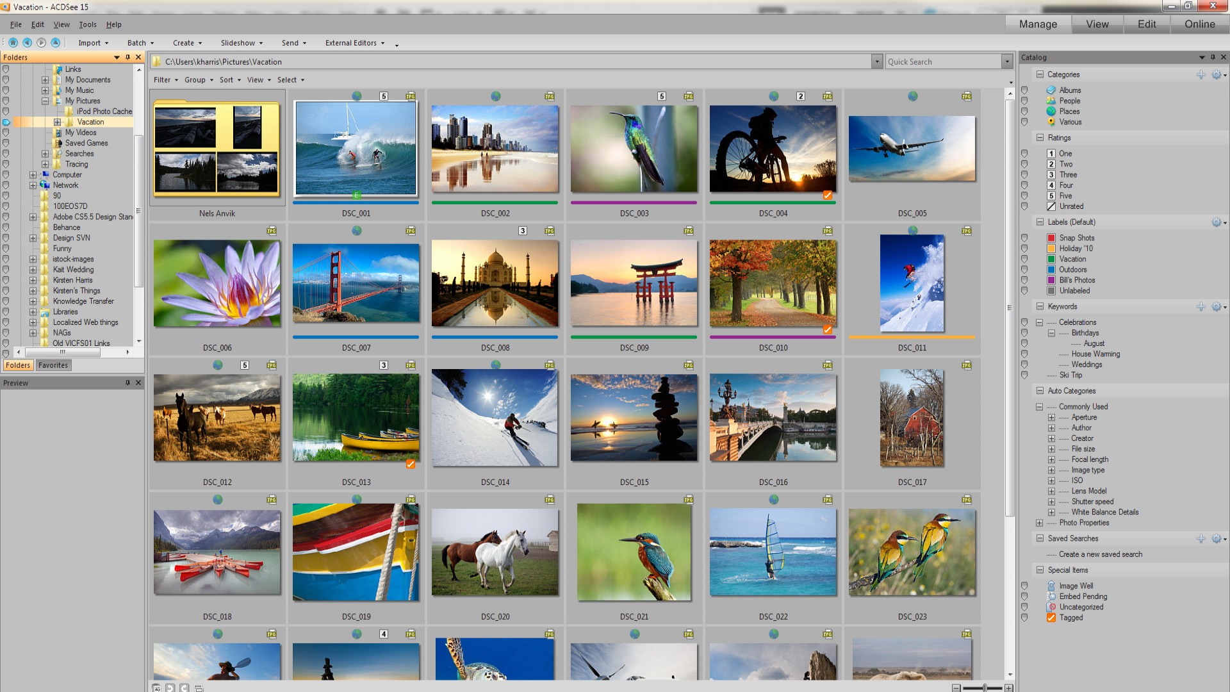Toggle the auto-hide pin on the Folders panel

coord(127,57)
